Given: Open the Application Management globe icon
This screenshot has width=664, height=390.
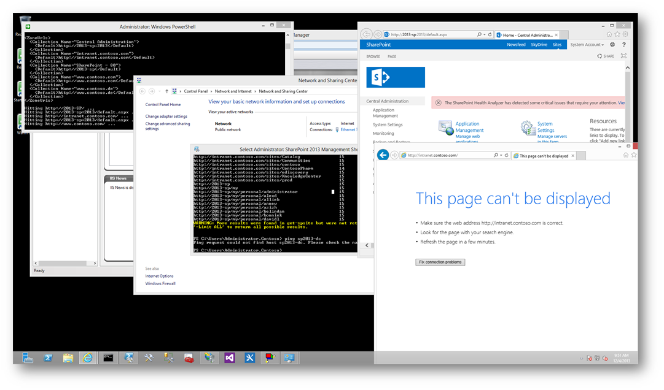Looking at the screenshot, I should coord(446,128).
